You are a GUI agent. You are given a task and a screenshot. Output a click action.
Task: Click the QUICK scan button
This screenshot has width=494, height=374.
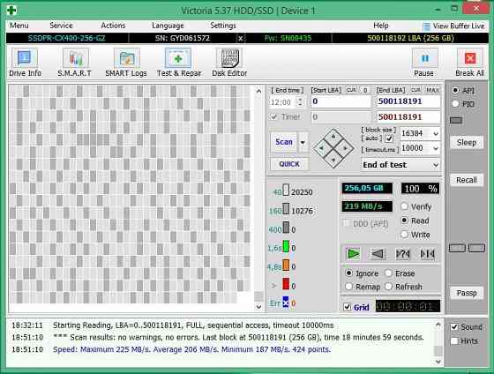pos(289,164)
